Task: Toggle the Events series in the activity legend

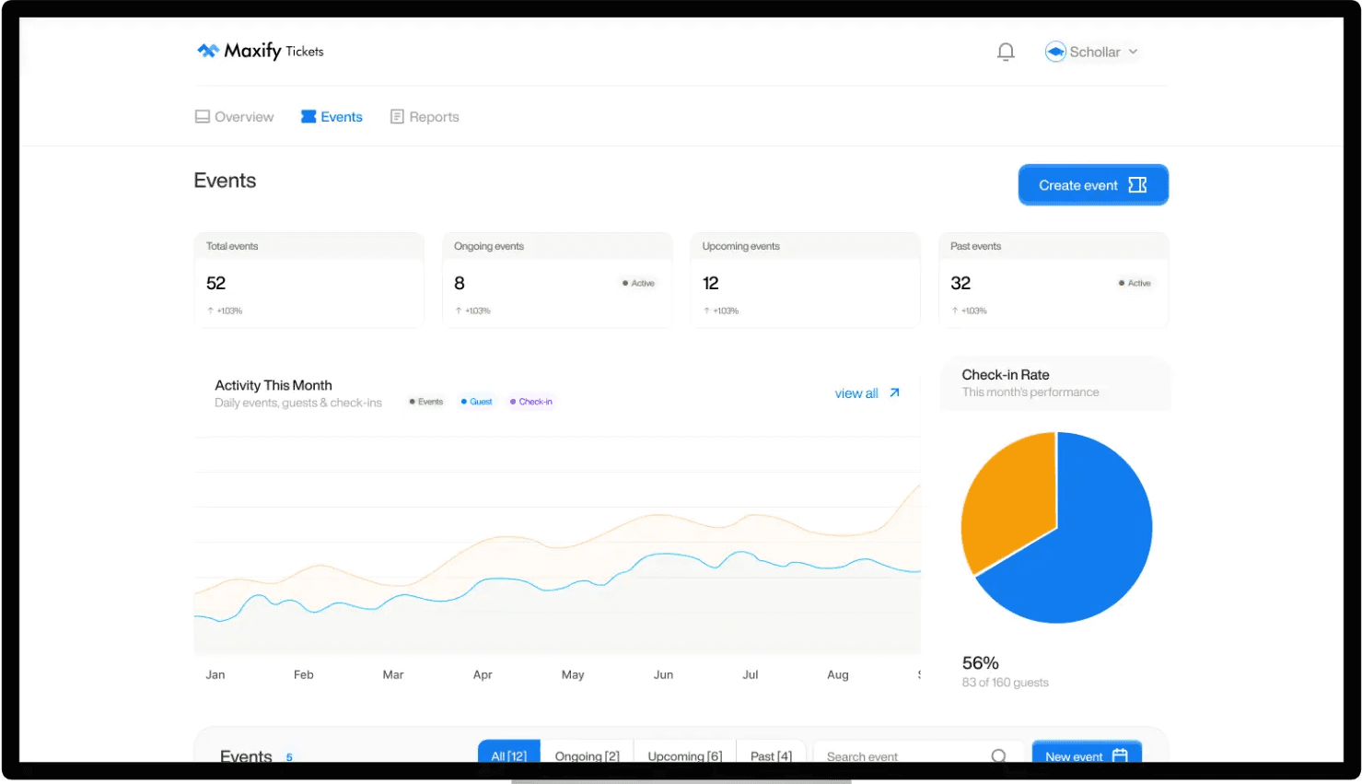Action: tap(425, 401)
